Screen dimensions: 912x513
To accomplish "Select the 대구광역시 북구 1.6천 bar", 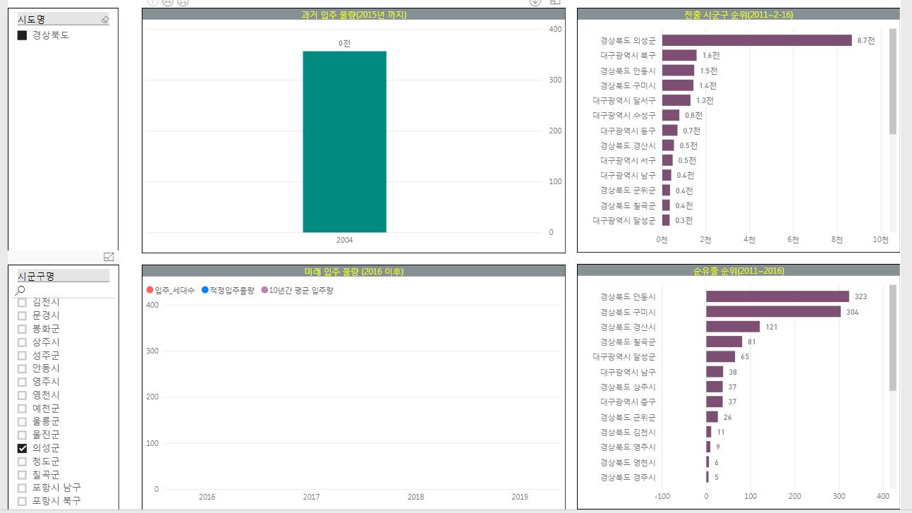I will pos(679,55).
